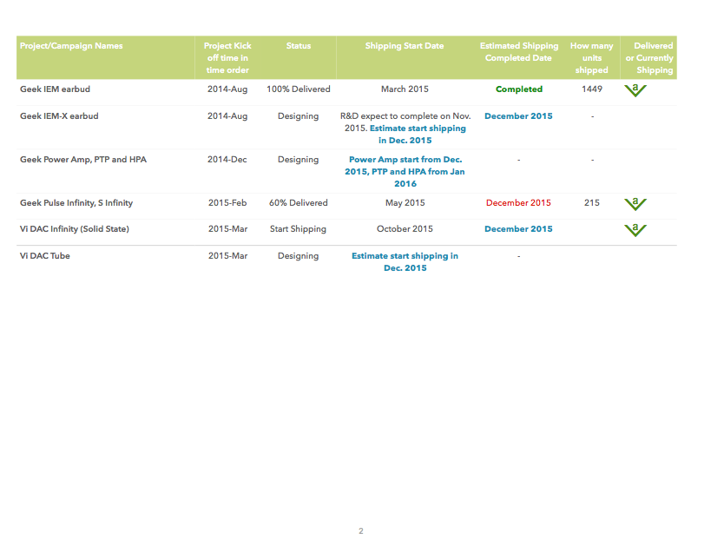Click '2015-Mar' in Vi DAC Tube row

coord(227,255)
